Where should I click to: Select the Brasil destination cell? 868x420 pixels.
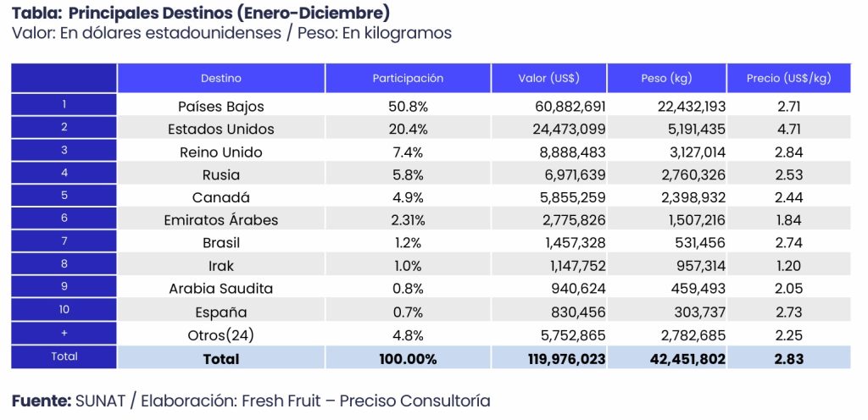[x=221, y=243]
